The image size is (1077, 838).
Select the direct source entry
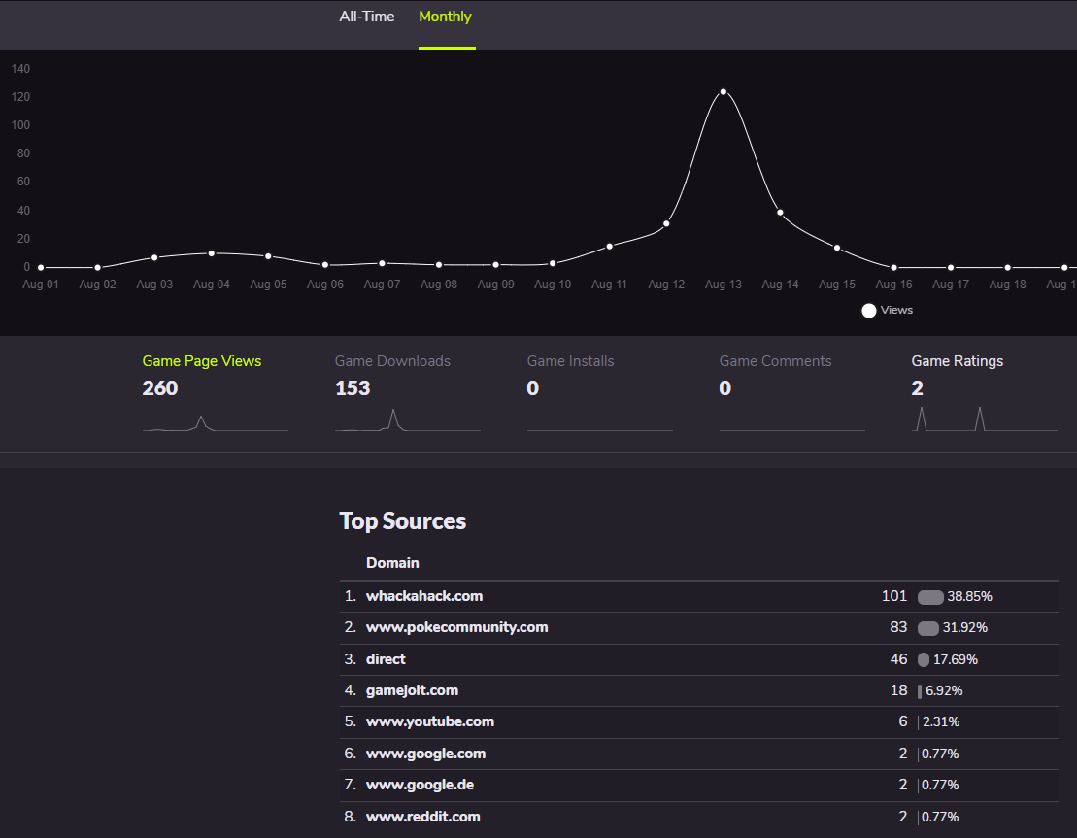point(386,659)
